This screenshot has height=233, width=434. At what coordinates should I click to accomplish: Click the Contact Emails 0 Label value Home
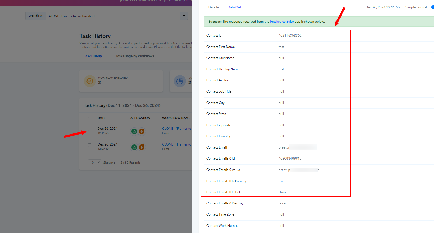click(x=283, y=192)
